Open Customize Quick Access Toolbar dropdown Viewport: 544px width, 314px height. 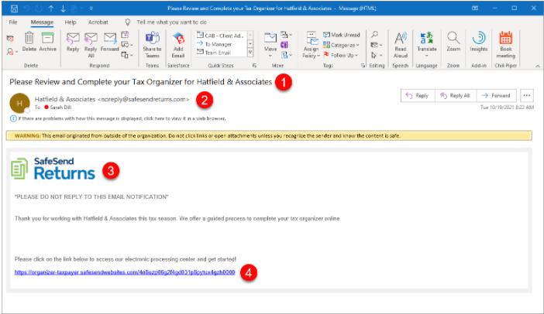91,9
